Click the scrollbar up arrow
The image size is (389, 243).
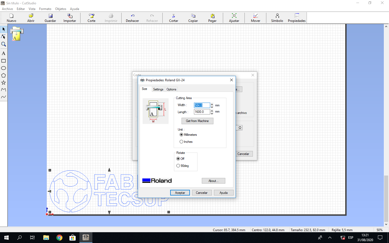386,26
